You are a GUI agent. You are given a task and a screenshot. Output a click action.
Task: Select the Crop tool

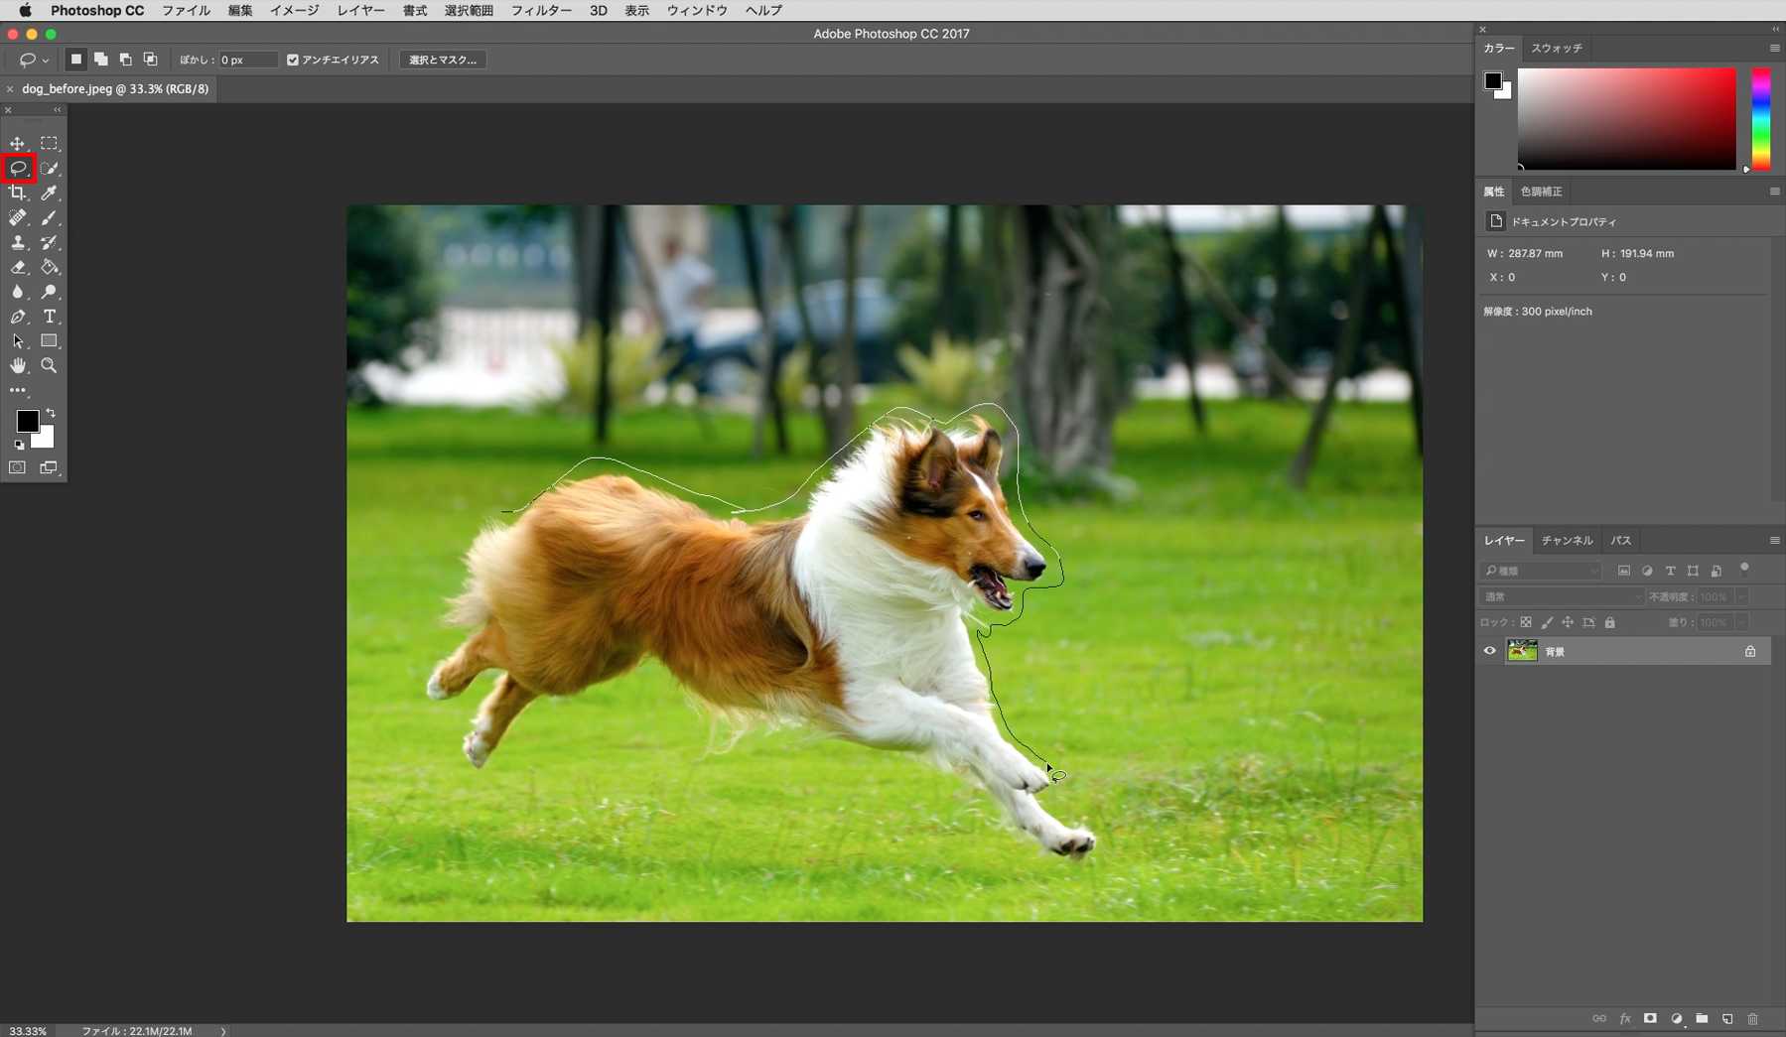pyautogui.click(x=17, y=193)
